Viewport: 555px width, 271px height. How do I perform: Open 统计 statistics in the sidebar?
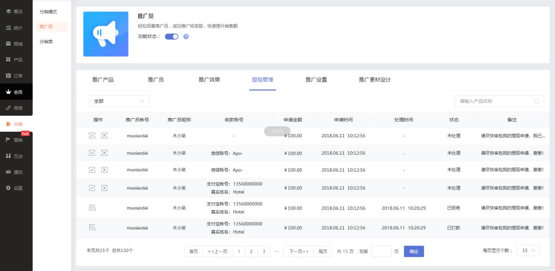(x=14, y=28)
